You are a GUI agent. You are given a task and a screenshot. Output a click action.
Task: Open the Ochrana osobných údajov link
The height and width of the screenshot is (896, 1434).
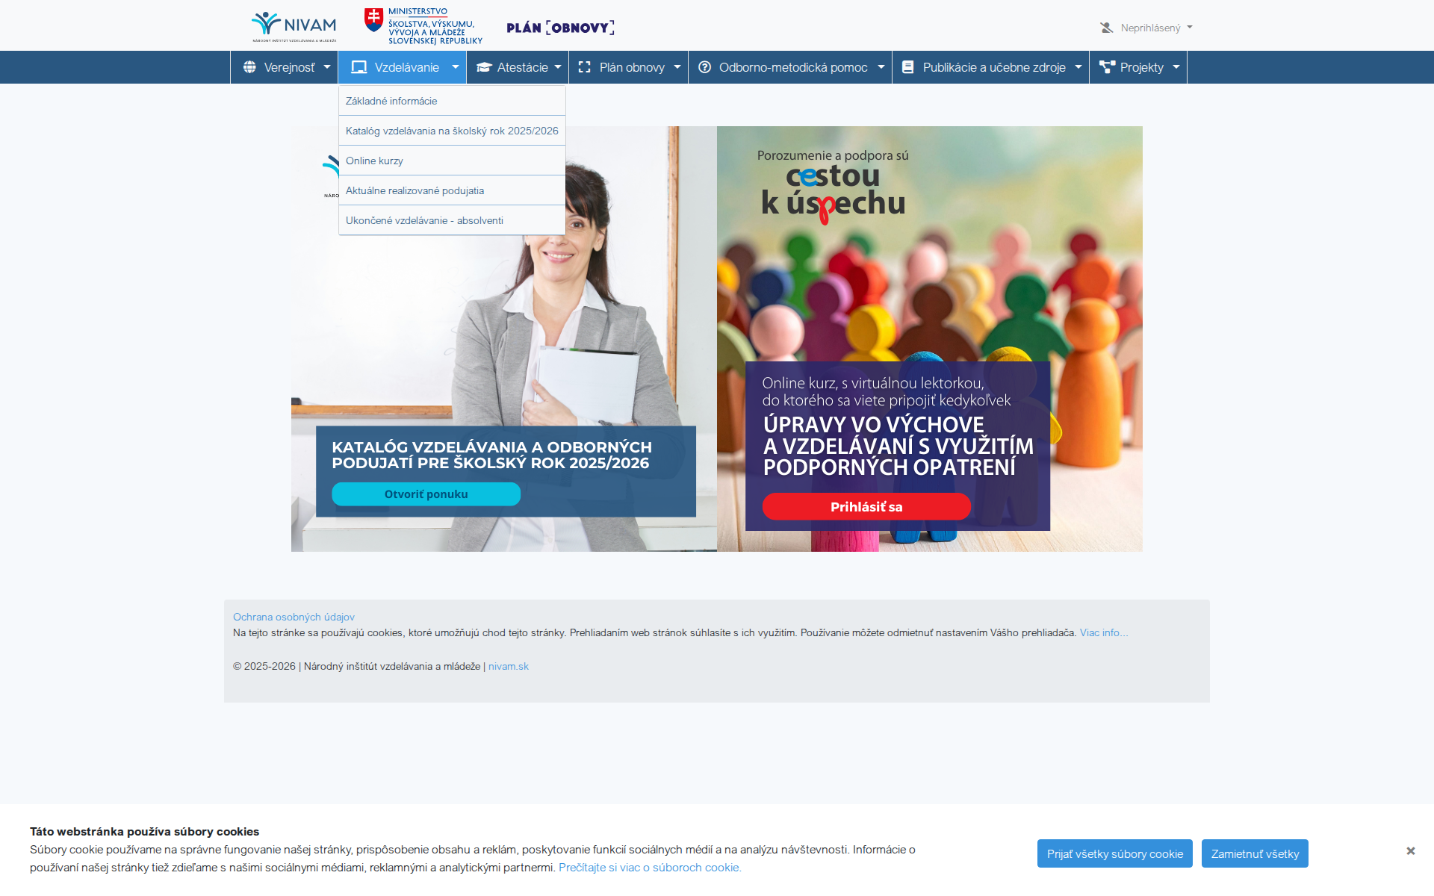[294, 617]
